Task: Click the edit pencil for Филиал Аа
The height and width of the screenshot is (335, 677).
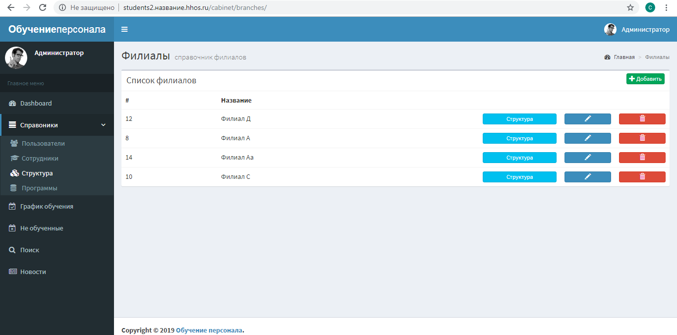Action: (588, 158)
